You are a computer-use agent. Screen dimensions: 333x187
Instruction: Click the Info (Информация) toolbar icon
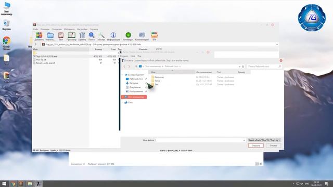pos(113,36)
